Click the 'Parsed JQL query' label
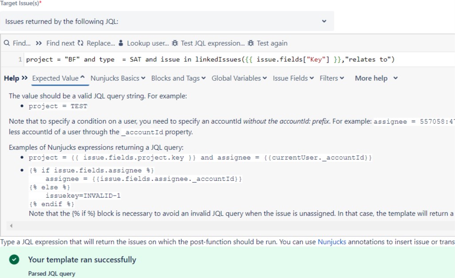This screenshot has width=455, height=278. [x=51, y=274]
